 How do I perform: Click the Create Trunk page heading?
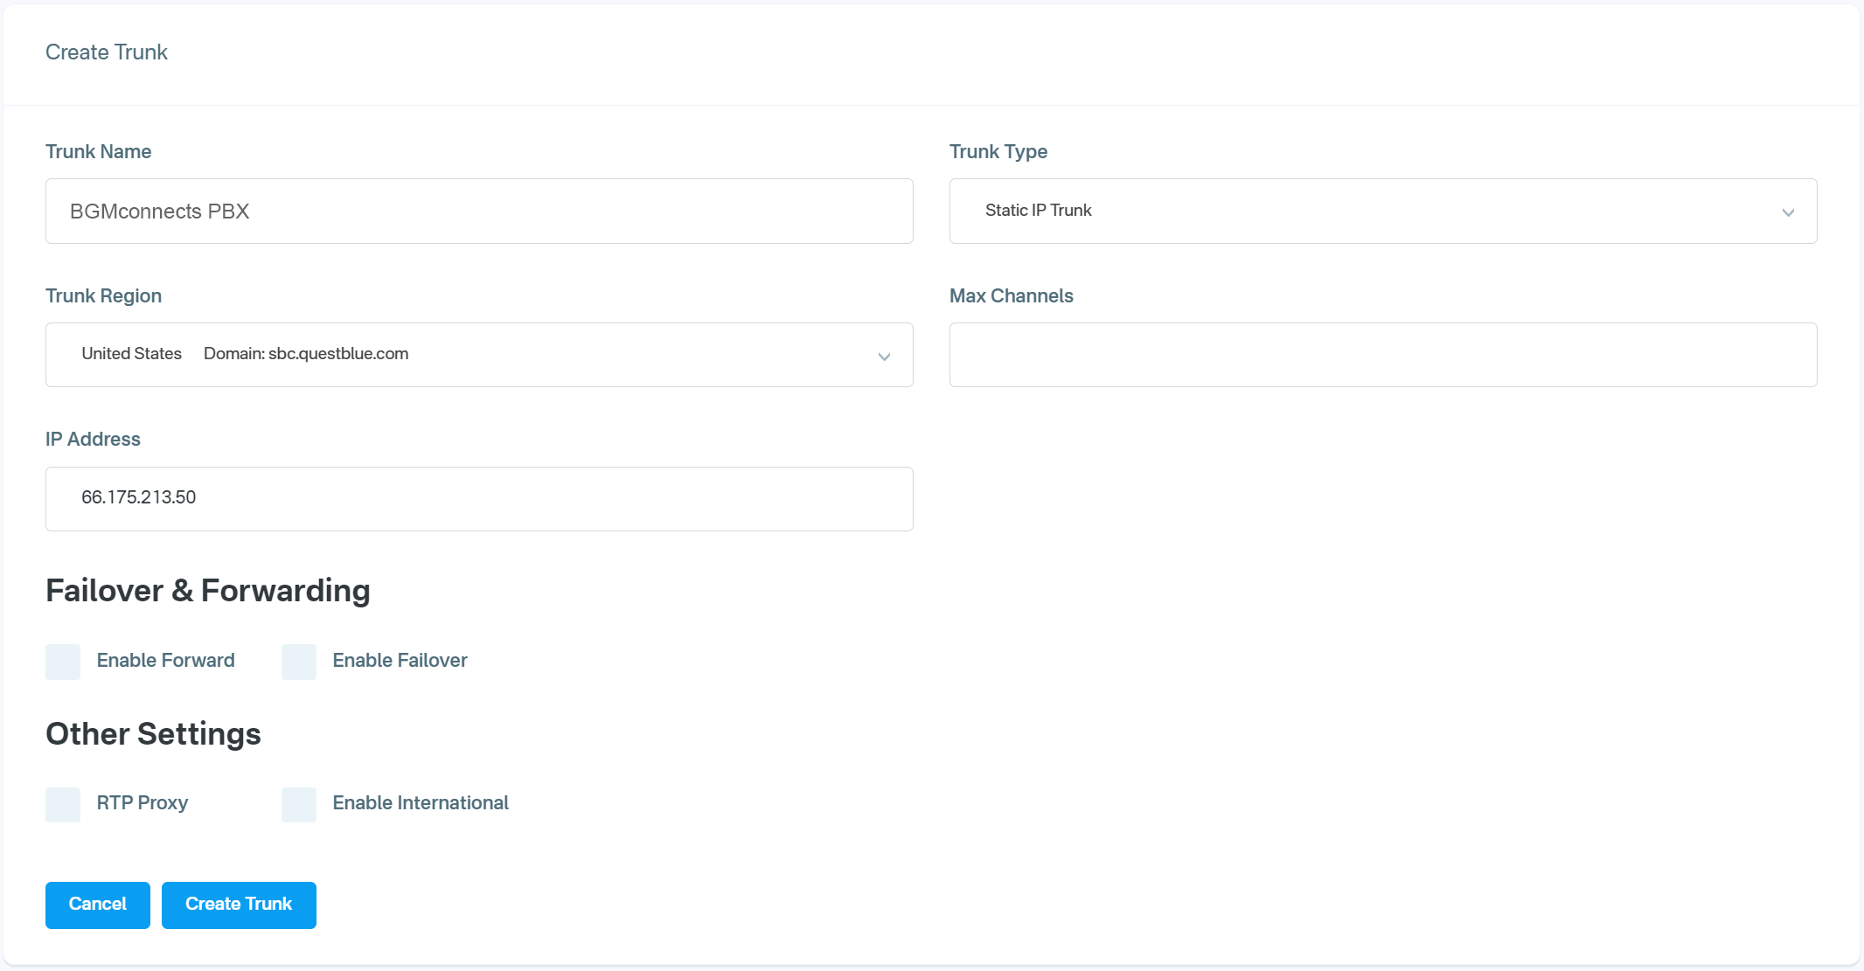click(x=107, y=52)
